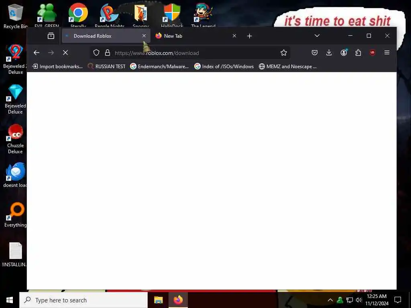Open File Explorer from taskbar
Screen dimensions: 411x308
click(x=158, y=300)
